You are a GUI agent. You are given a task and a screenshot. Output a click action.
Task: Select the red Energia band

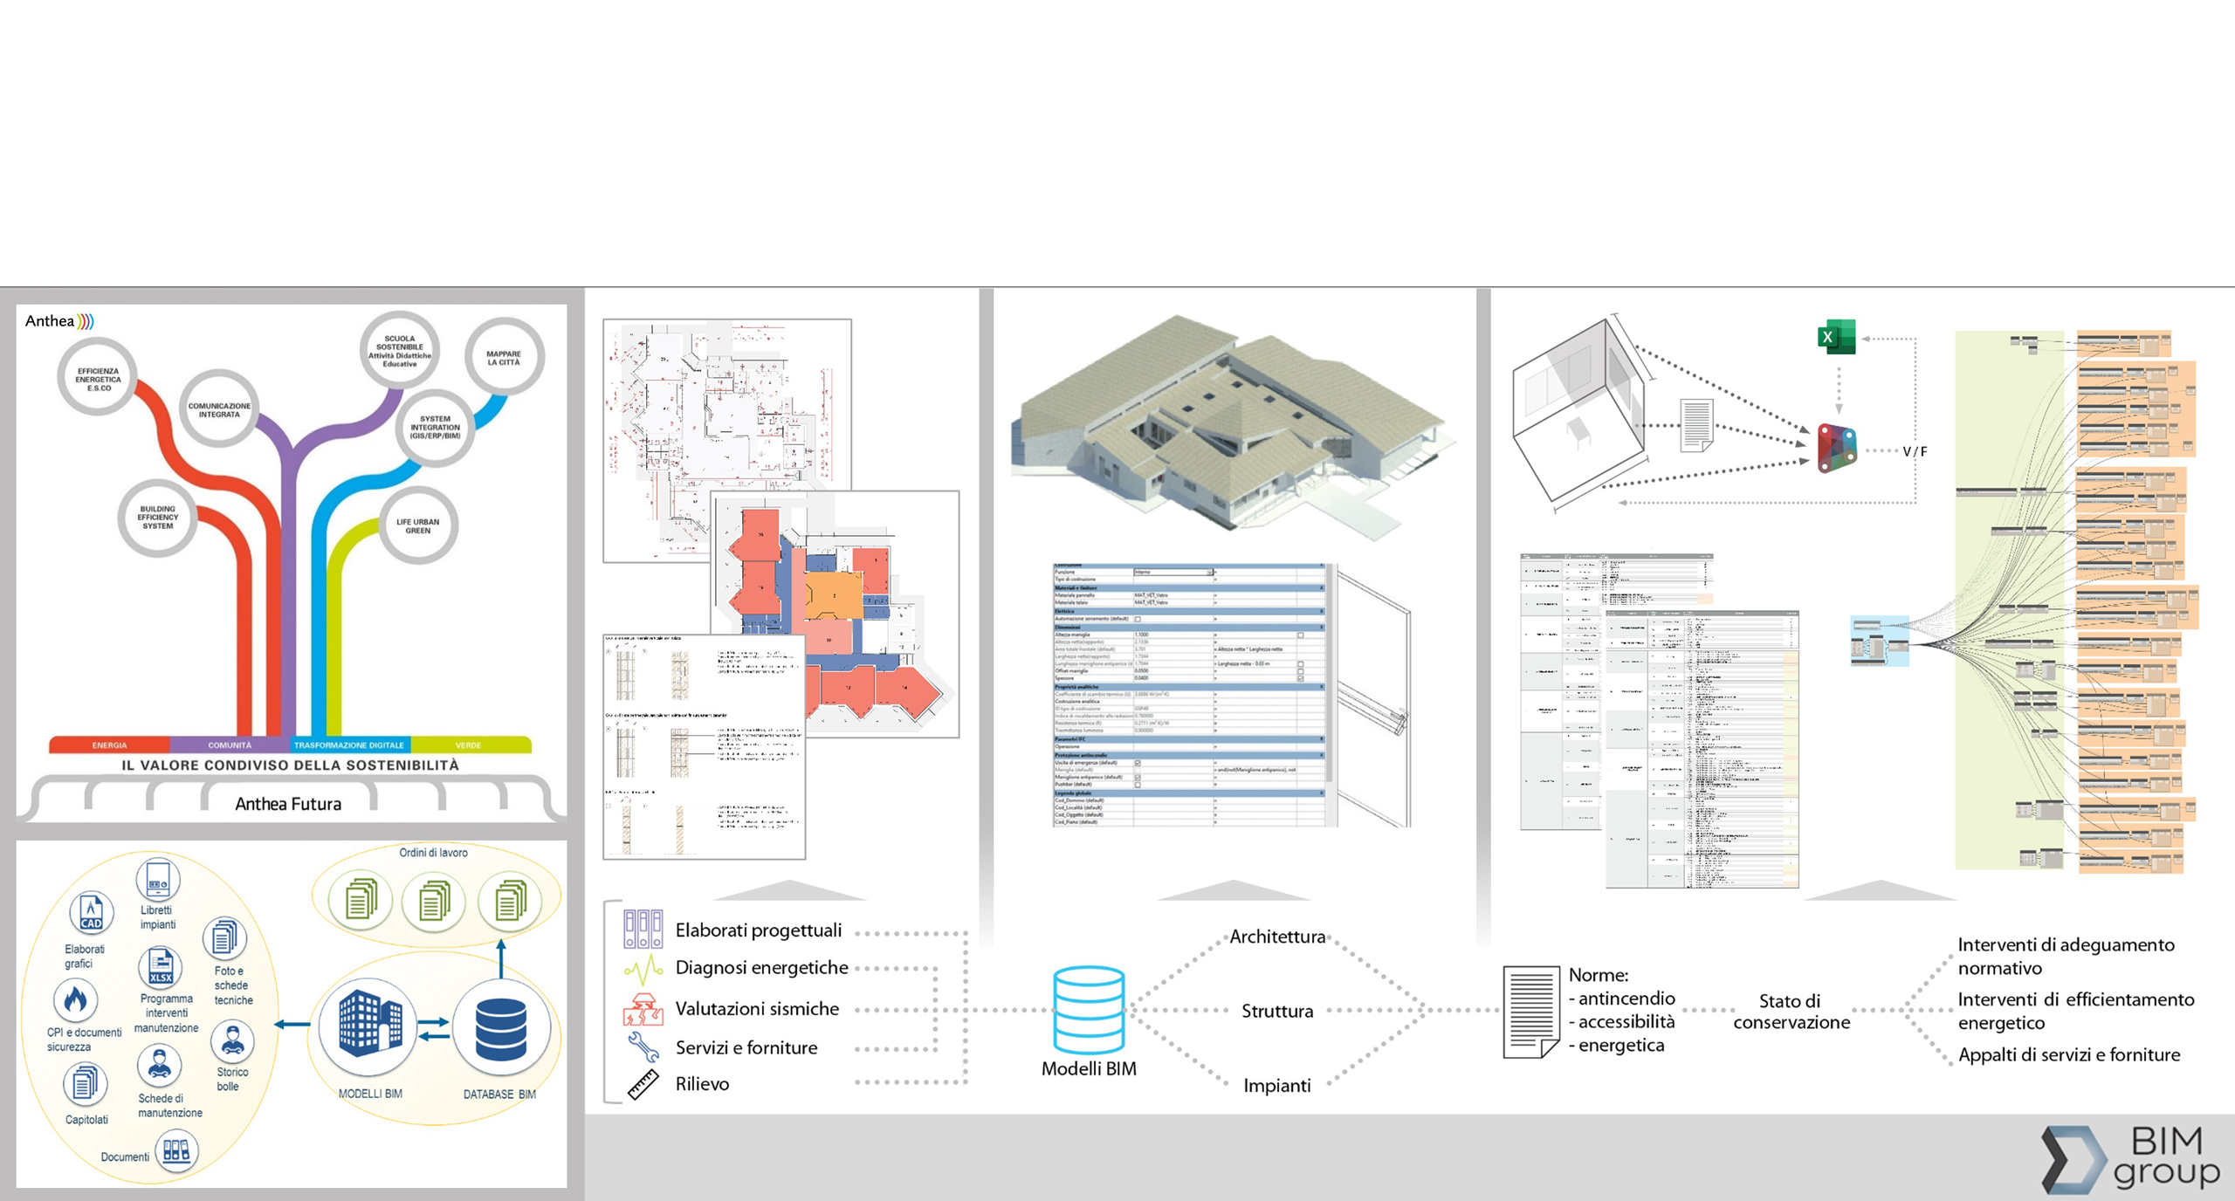point(109,745)
